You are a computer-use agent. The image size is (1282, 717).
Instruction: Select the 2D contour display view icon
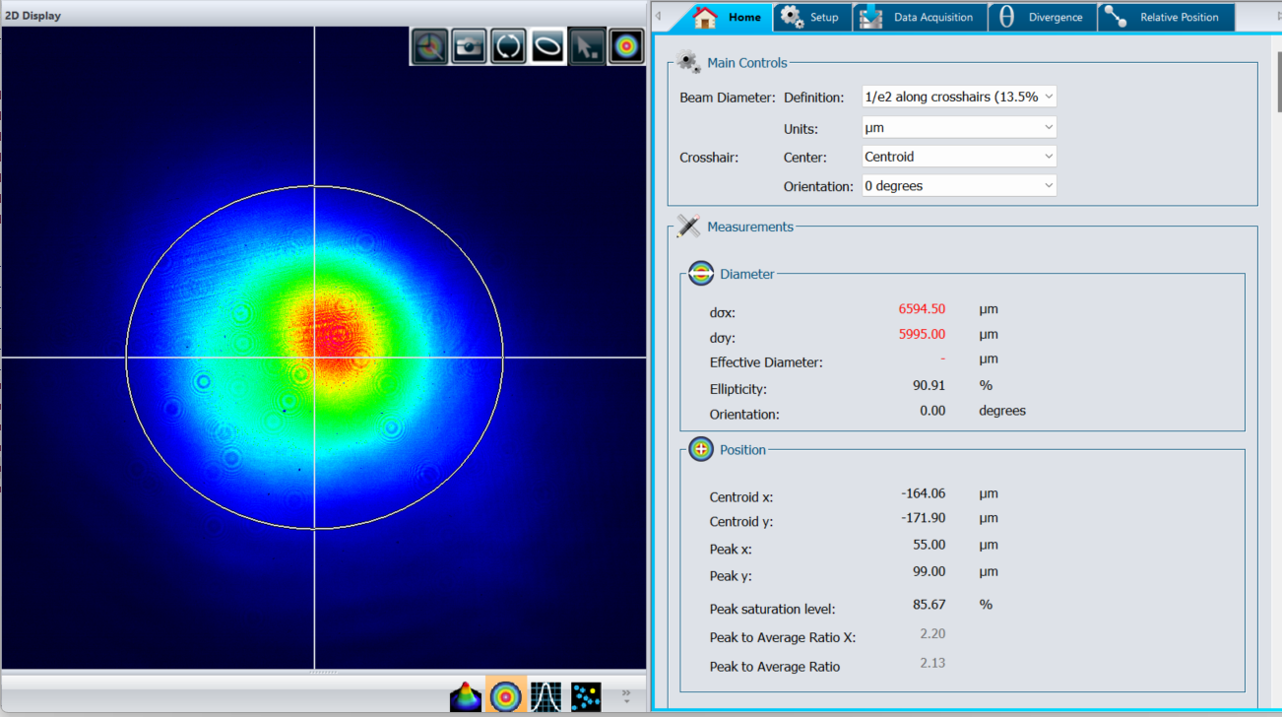[506, 696]
